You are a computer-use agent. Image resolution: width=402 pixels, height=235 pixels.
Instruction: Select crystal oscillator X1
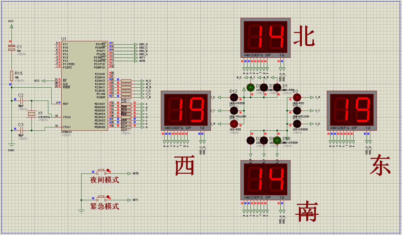click(32, 114)
